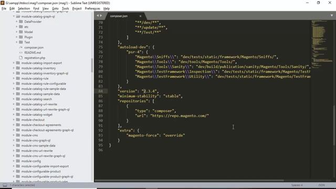Open registration.php in the sidebar

tap(35, 58)
